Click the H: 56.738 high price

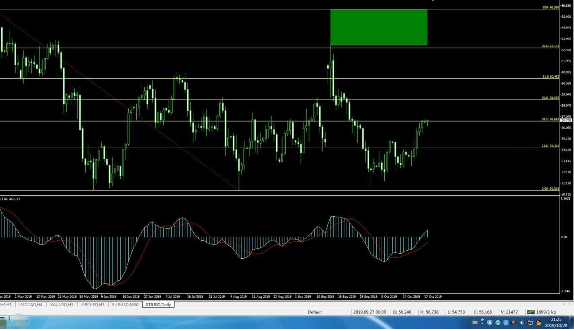click(429, 312)
